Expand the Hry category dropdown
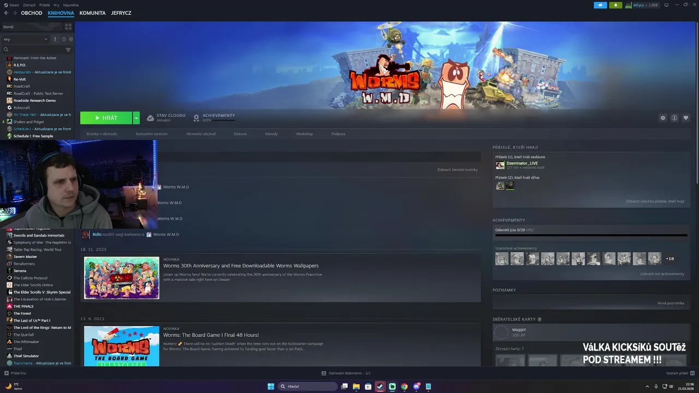Screen dimensions: 699x393 click(x=26, y=39)
